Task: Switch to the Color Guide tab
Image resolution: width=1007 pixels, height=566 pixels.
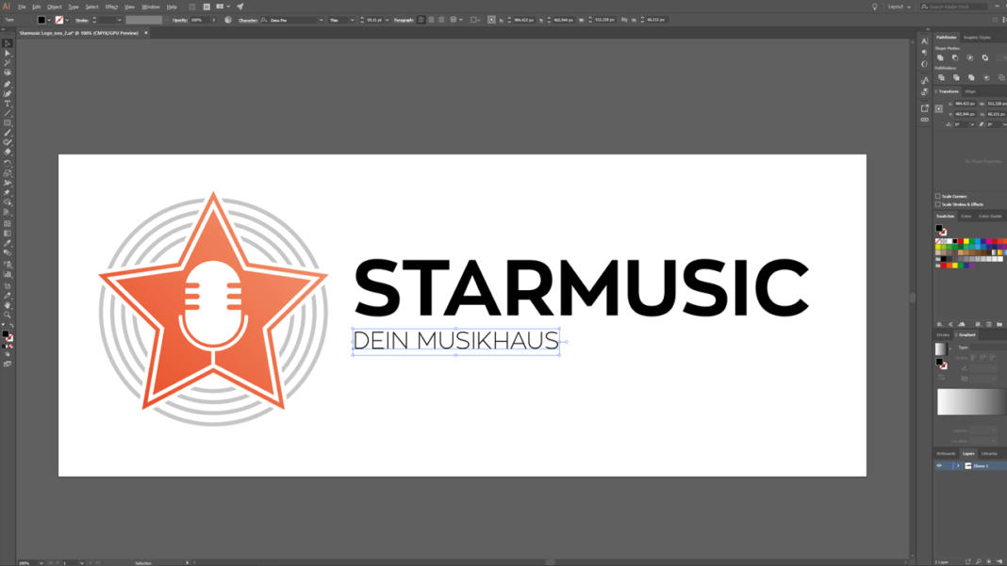Action: click(990, 216)
